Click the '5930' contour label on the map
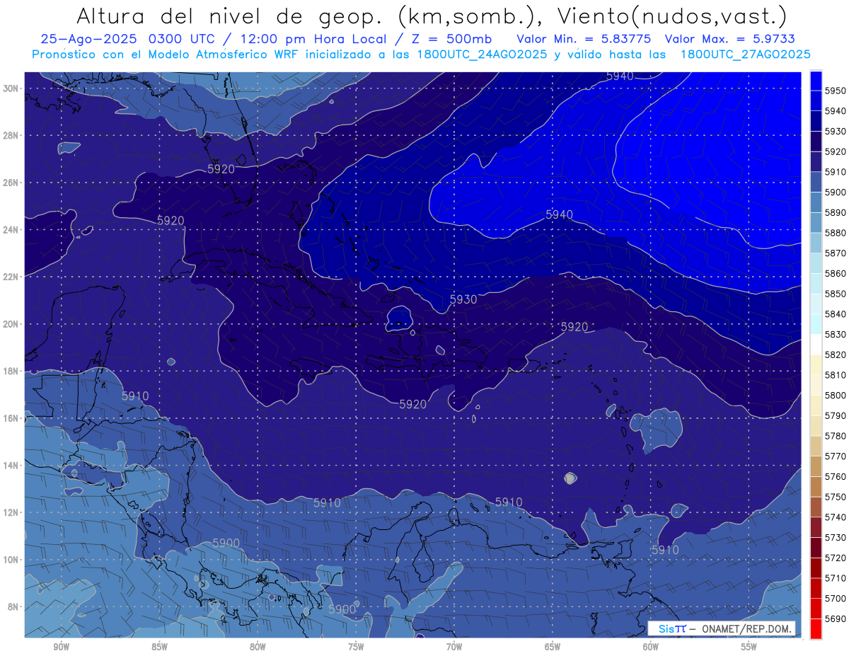849x656 pixels. (x=463, y=299)
